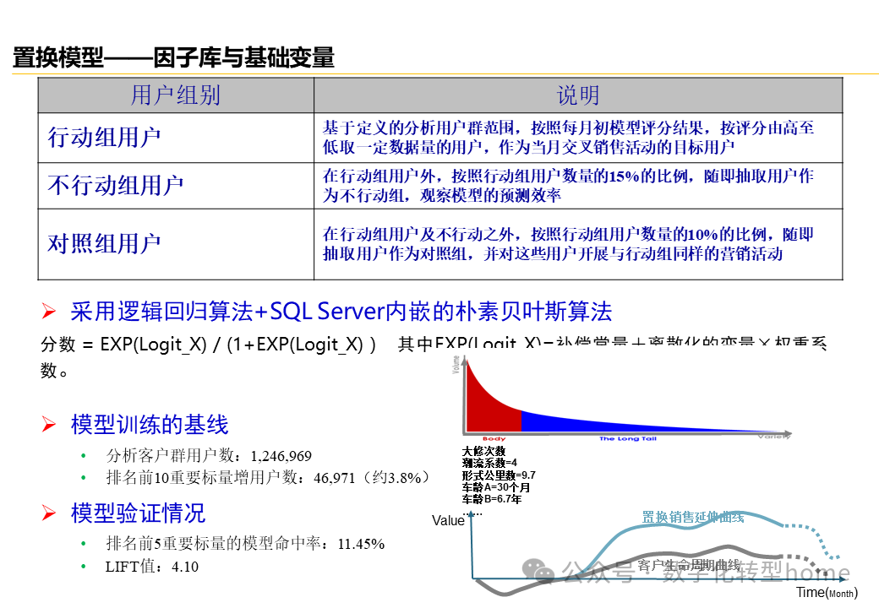Viewport: 879px width, 608px height.
Task: Select the table header 用户组别
Action: [x=176, y=95]
